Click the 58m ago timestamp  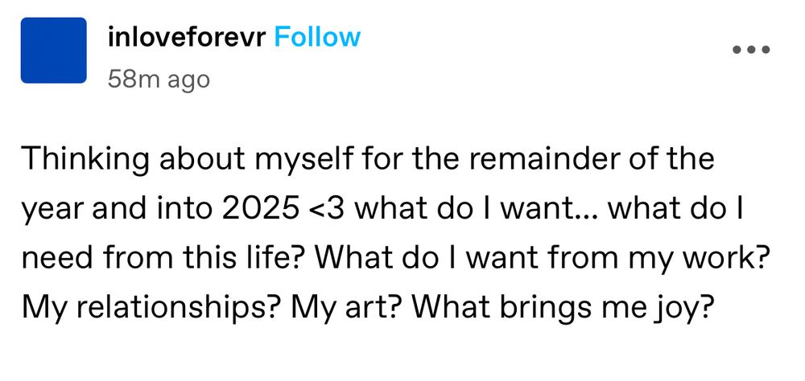tap(158, 79)
